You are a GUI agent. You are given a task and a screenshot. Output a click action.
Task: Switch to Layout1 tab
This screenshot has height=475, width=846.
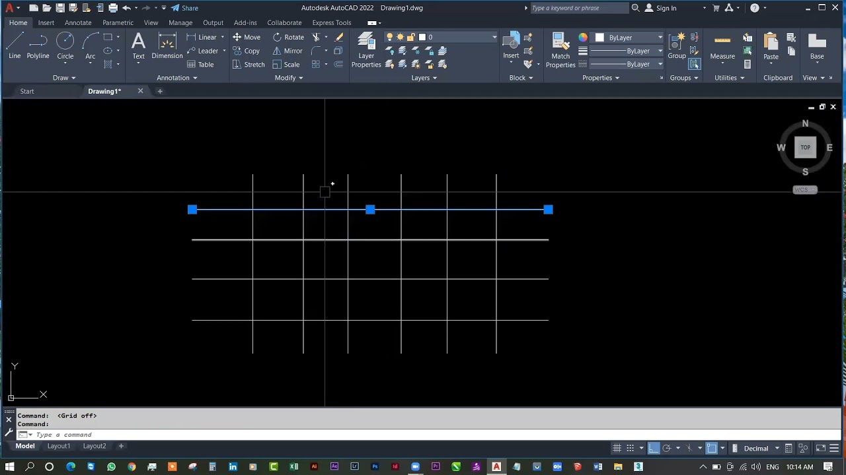tap(59, 446)
